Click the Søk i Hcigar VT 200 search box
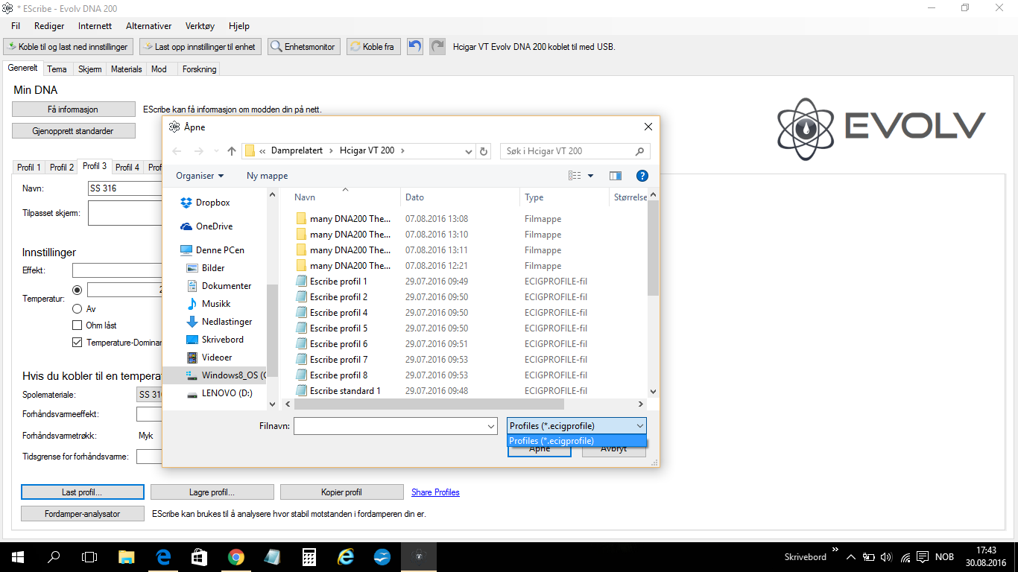This screenshot has height=572, width=1018. pyautogui.click(x=575, y=151)
